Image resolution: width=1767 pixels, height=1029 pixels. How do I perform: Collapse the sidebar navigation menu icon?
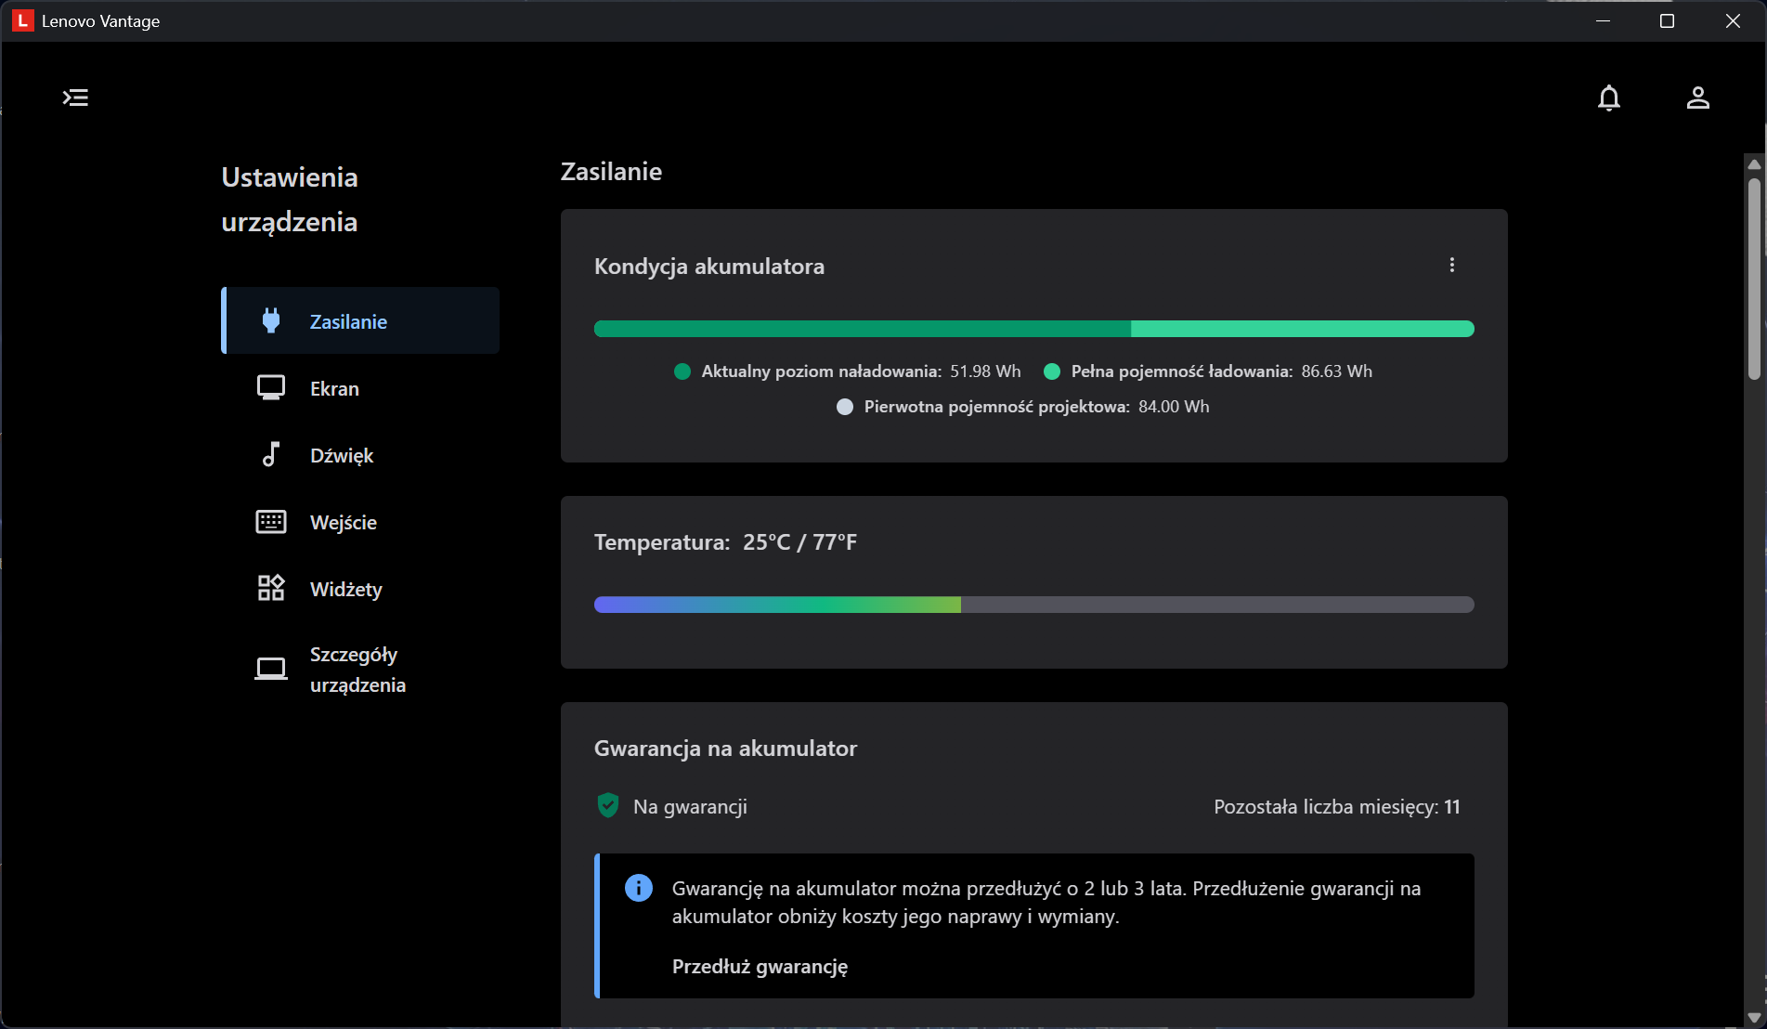coord(75,98)
